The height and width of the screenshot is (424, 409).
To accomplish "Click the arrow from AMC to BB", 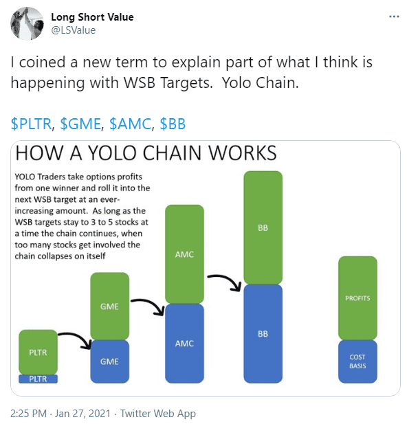I will coord(224,283).
